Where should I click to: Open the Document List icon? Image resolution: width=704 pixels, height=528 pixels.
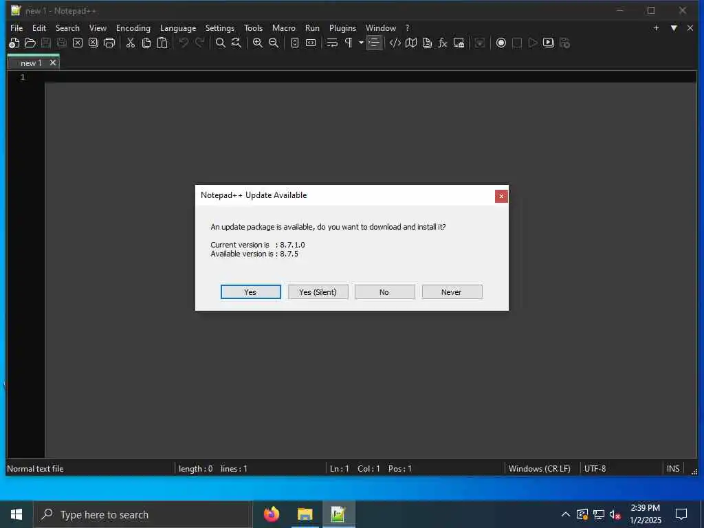[x=427, y=43]
